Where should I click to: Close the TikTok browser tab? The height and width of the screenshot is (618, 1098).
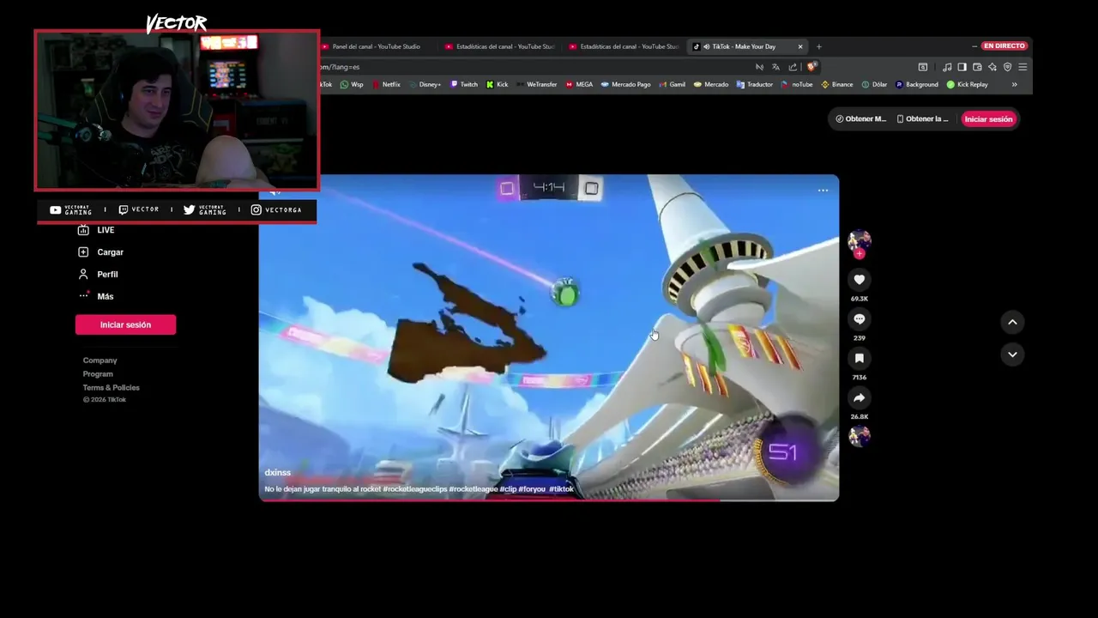(800, 46)
